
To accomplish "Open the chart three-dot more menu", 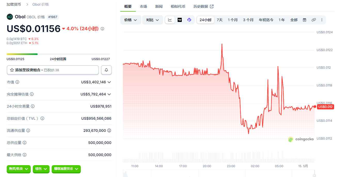I will pyautogui.click(x=322, y=20).
